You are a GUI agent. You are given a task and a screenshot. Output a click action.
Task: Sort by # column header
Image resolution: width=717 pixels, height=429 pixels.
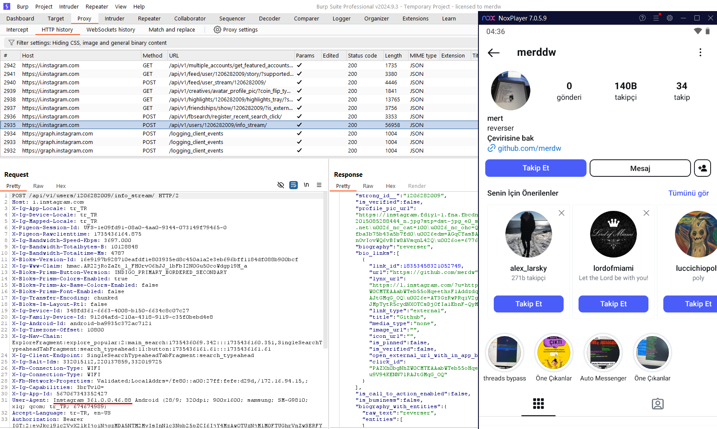point(10,55)
